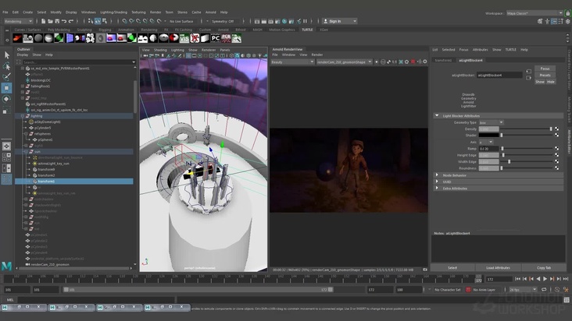Screen dimensions: 572x321
Task: Click the New Scene icon
Action: pyautogui.click(x=43, y=21)
